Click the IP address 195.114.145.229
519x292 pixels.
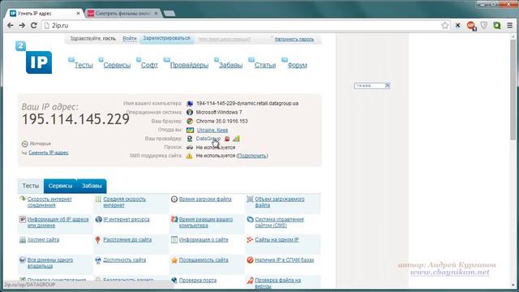75,119
